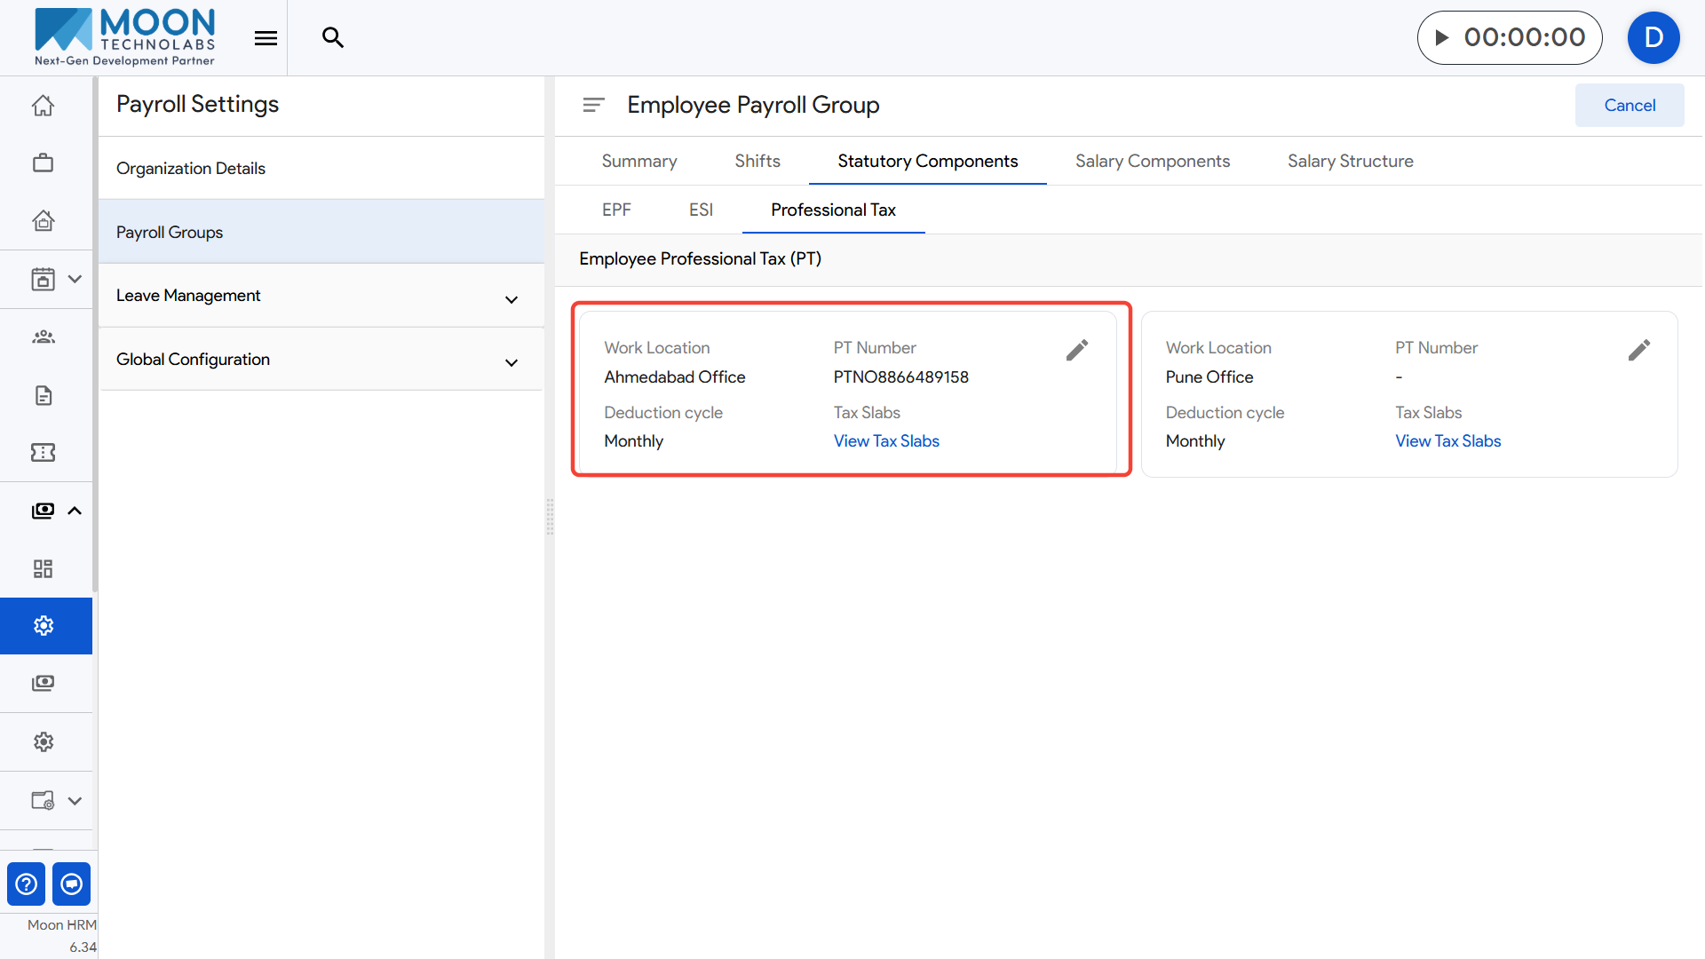Image resolution: width=1705 pixels, height=959 pixels.
Task: Click the search magnifier icon
Action: 333,37
